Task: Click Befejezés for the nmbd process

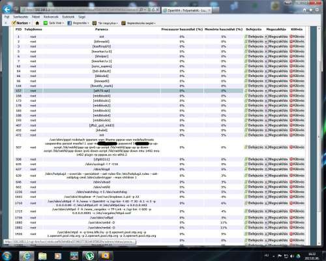Action: point(254,228)
